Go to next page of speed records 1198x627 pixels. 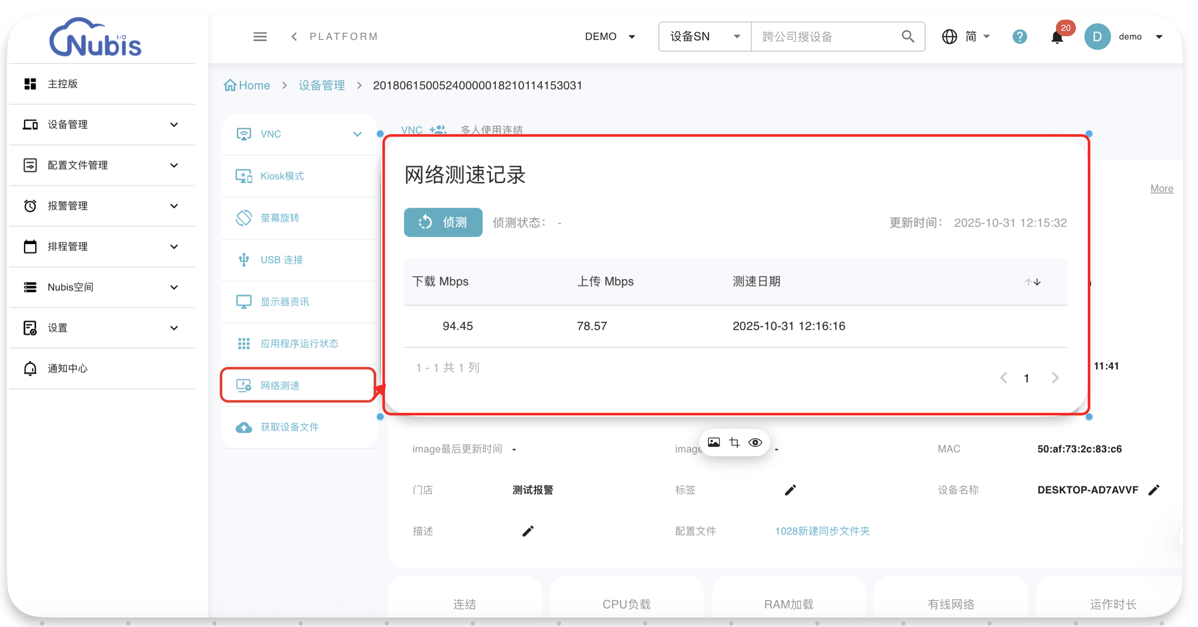click(1055, 378)
